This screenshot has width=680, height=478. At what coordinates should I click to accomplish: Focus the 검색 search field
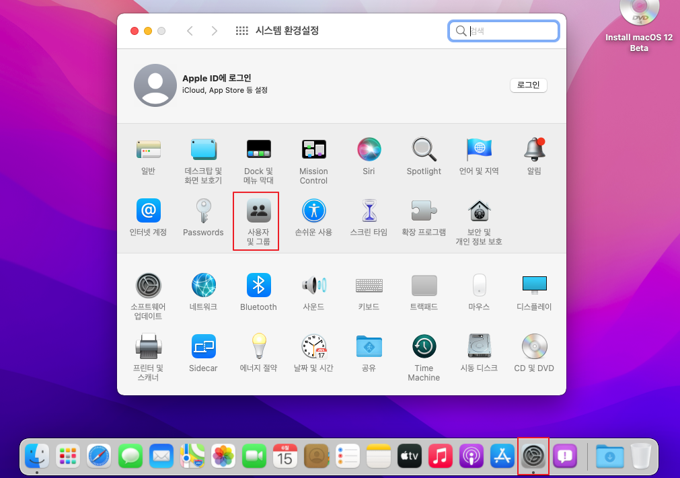pos(504,31)
